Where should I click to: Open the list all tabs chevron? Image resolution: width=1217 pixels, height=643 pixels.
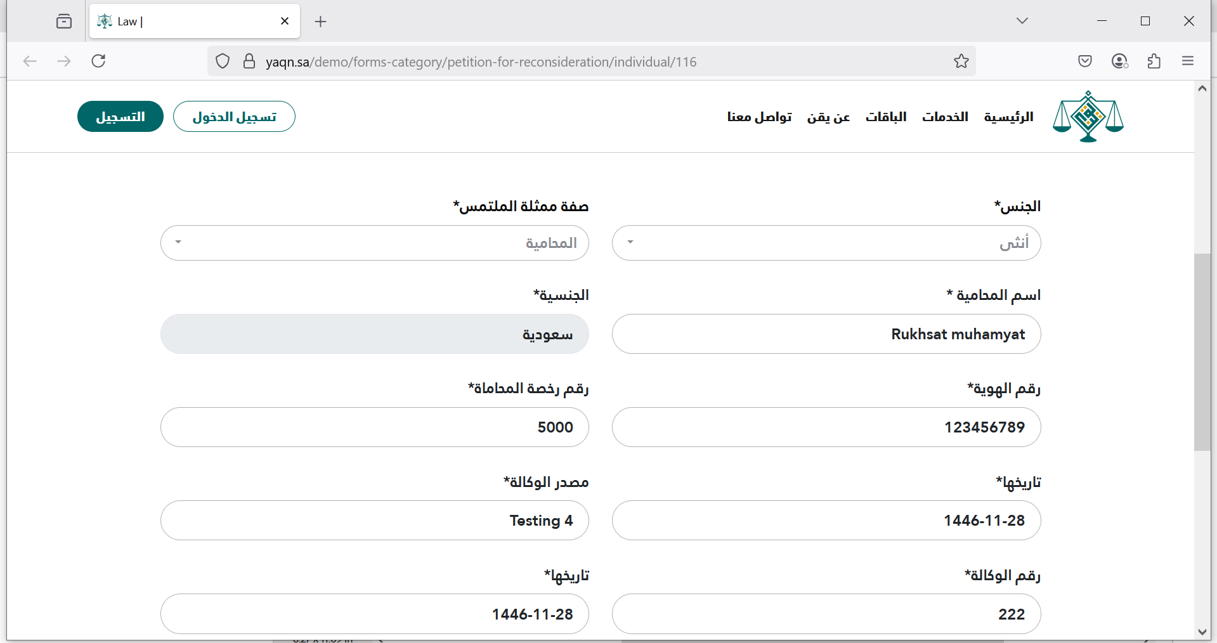click(x=1022, y=21)
